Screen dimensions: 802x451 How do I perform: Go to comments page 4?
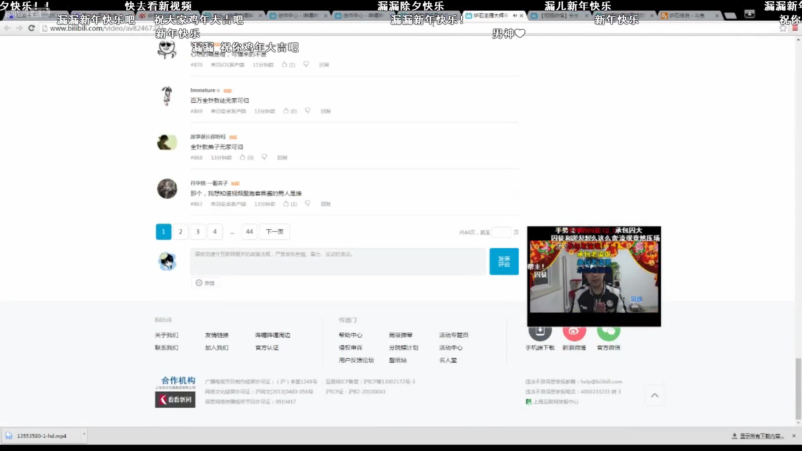pos(215,232)
